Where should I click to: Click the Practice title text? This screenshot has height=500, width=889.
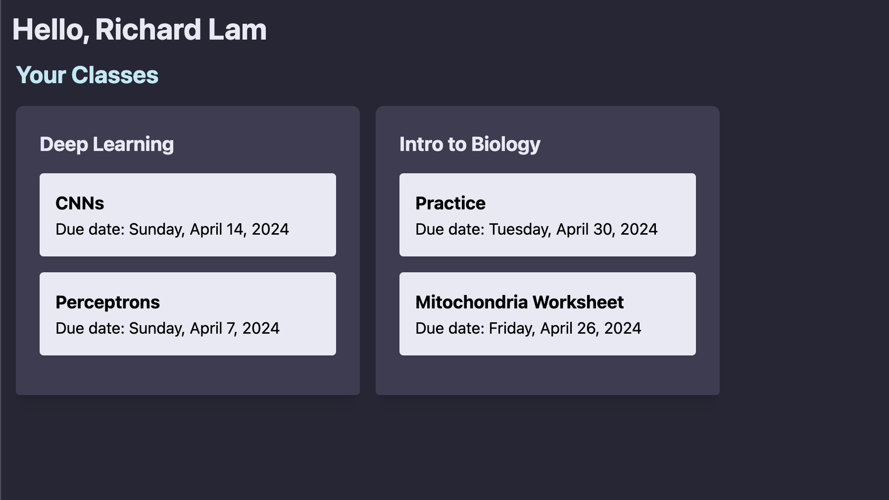[x=450, y=203]
